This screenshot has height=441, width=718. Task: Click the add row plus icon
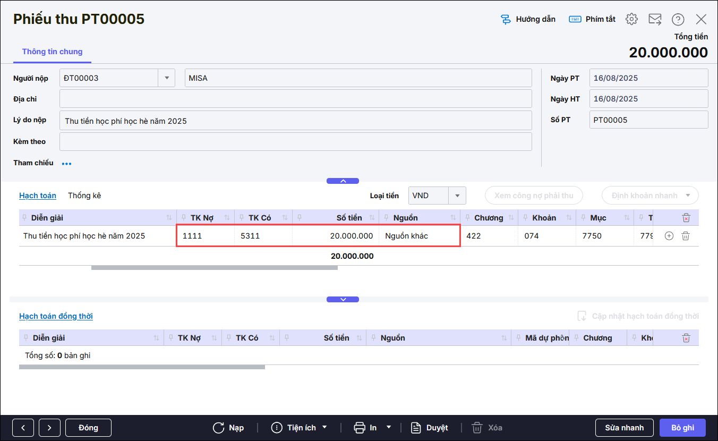pyautogui.click(x=669, y=236)
